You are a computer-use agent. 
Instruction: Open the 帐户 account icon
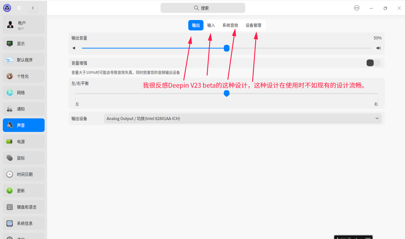click(10, 25)
